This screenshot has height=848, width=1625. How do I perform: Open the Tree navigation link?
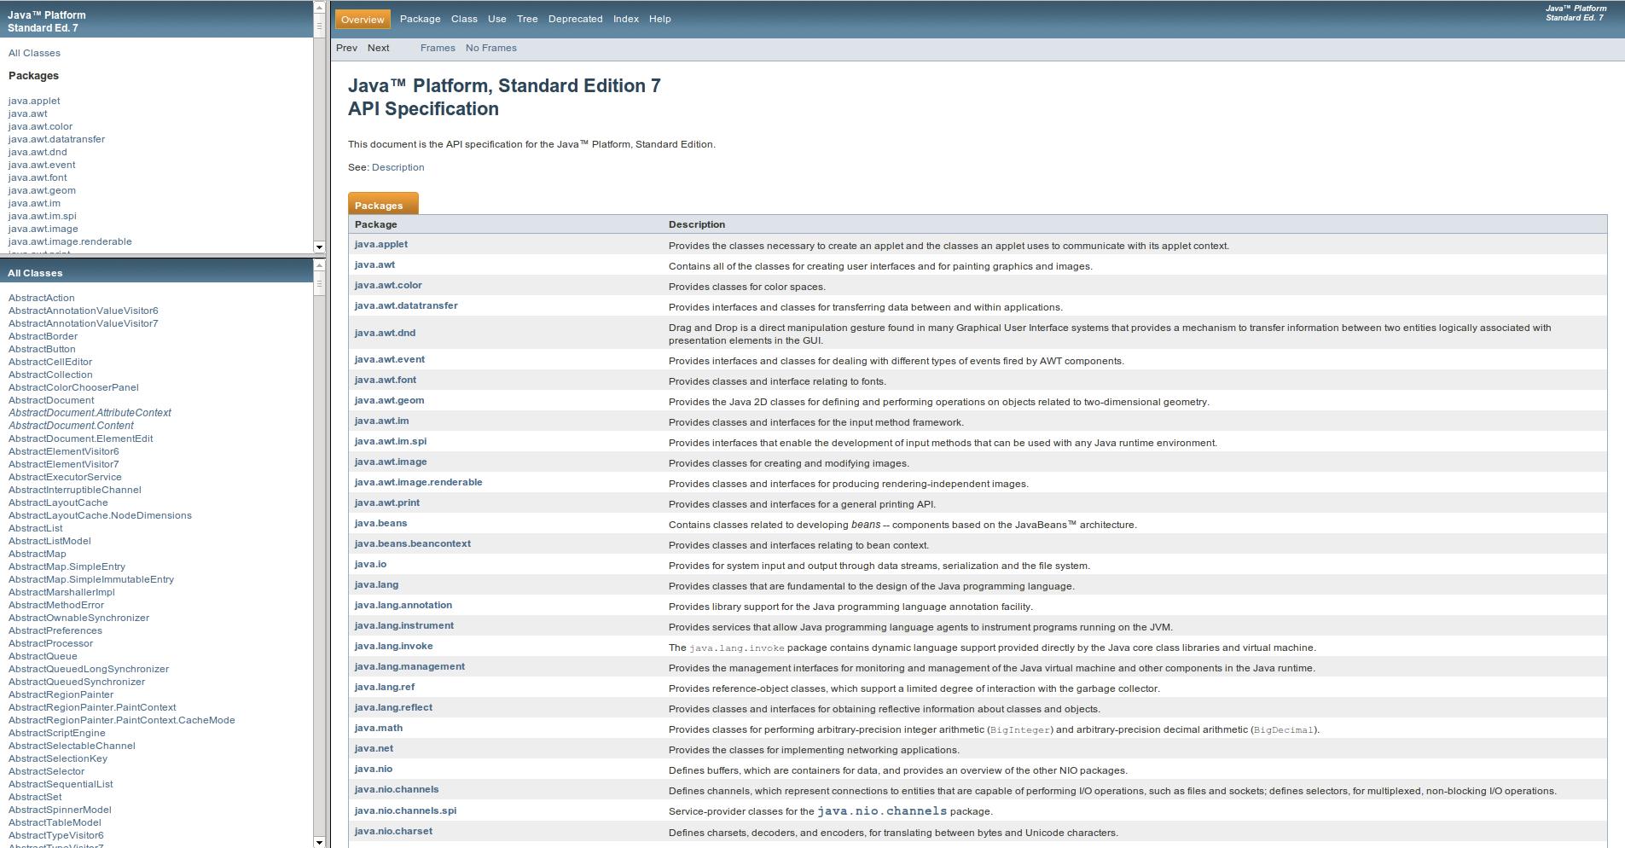527,19
